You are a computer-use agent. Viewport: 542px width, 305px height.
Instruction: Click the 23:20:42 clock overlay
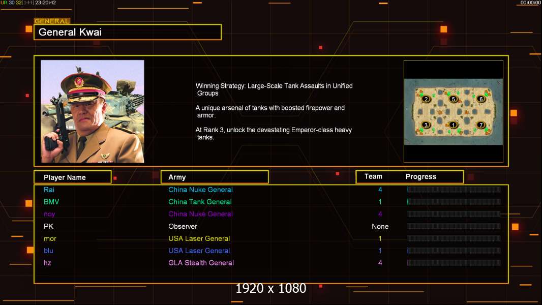point(45,3)
